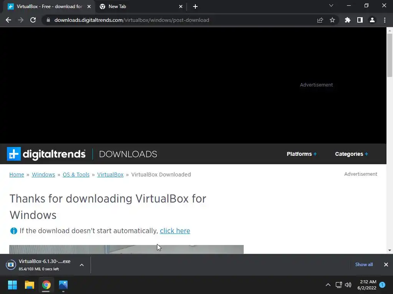Switch to the New Tab tab
The width and height of the screenshot is (393, 294).
pyautogui.click(x=141, y=7)
